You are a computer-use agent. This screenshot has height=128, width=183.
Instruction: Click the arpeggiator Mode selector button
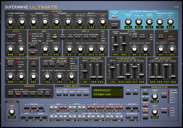[164, 96]
